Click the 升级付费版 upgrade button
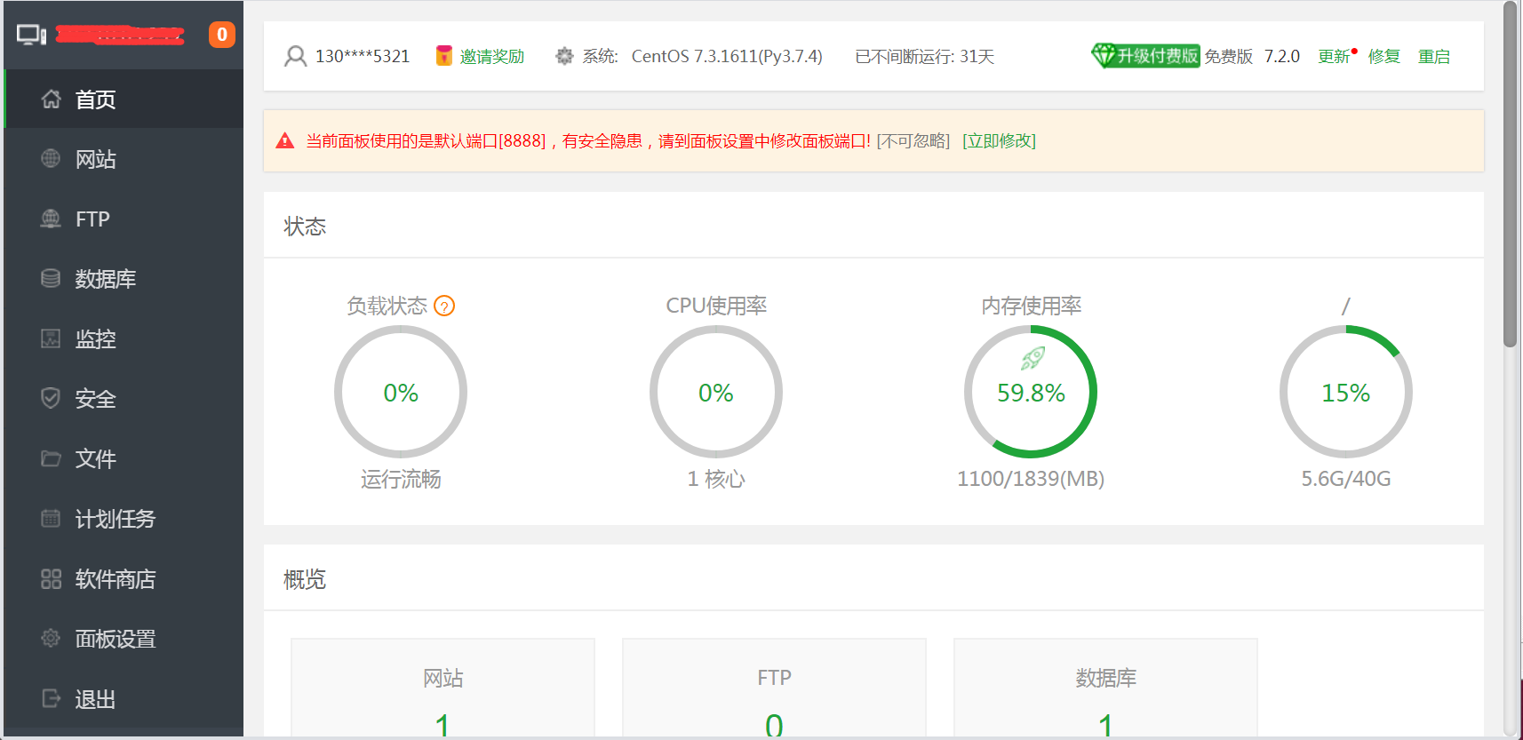Screen dimensions: 1523x740 (x=1146, y=55)
